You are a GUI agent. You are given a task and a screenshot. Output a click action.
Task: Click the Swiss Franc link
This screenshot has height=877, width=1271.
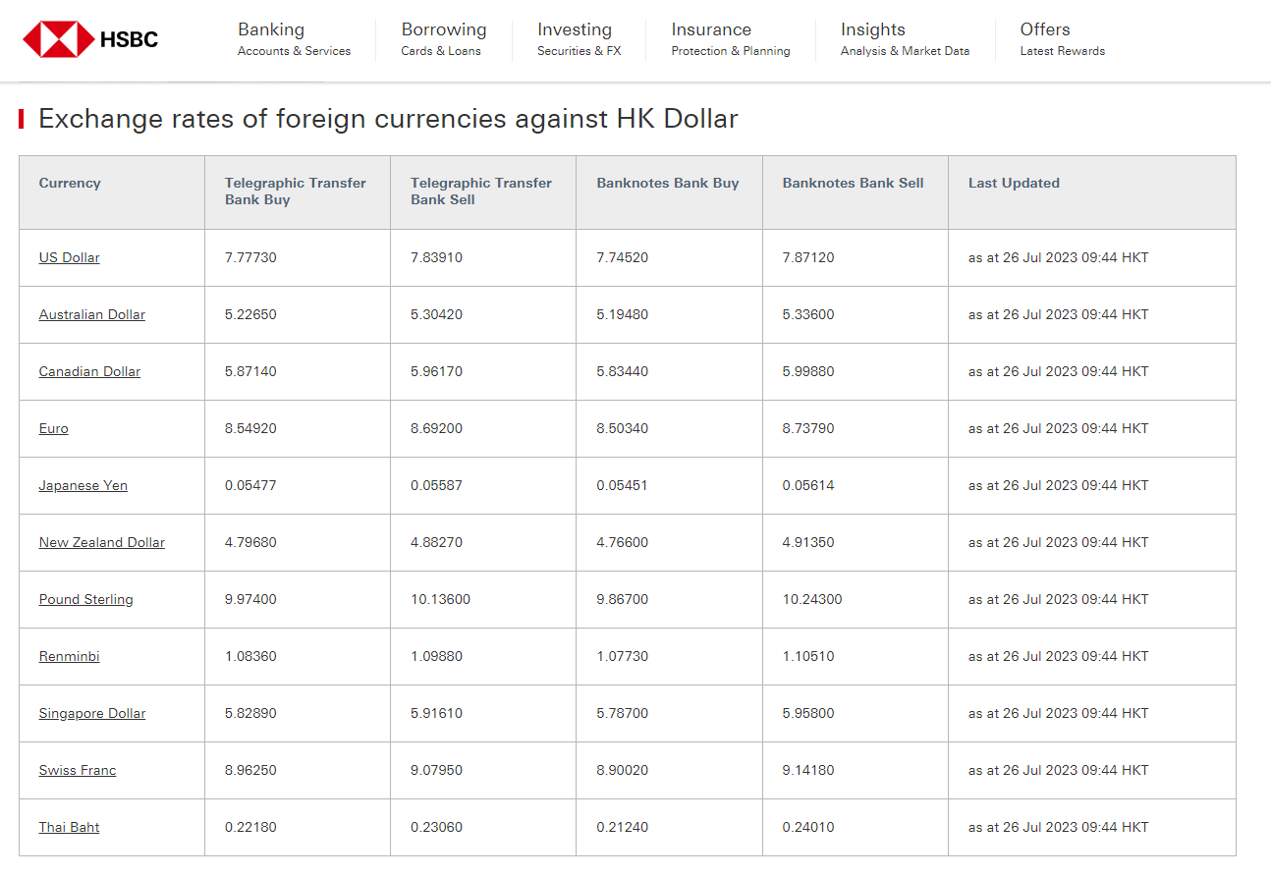click(x=78, y=771)
